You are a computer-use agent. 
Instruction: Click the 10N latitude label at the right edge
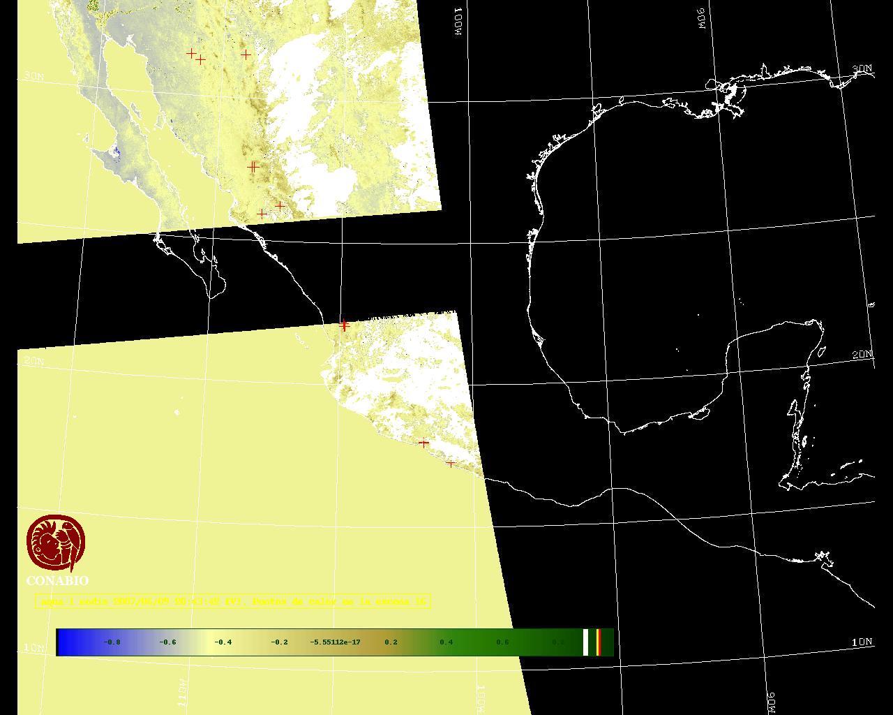click(x=862, y=642)
